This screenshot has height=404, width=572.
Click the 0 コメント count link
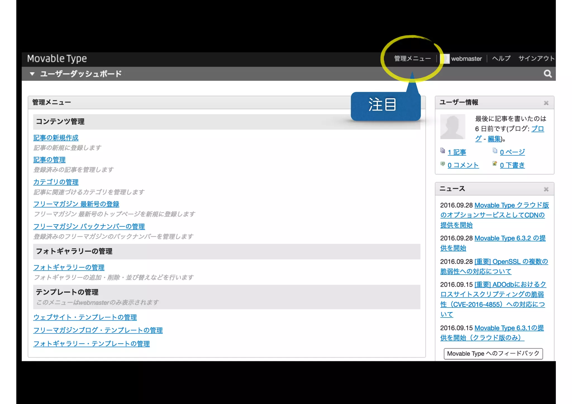coord(463,165)
